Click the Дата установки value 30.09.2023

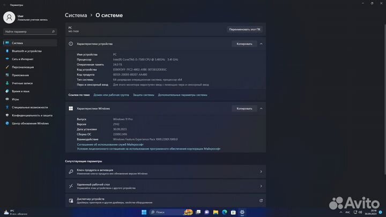120,129
